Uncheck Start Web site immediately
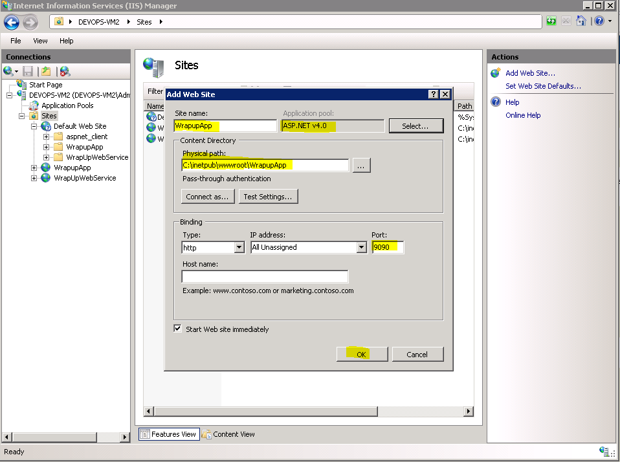The width and height of the screenshot is (620, 462). click(x=178, y=329)
